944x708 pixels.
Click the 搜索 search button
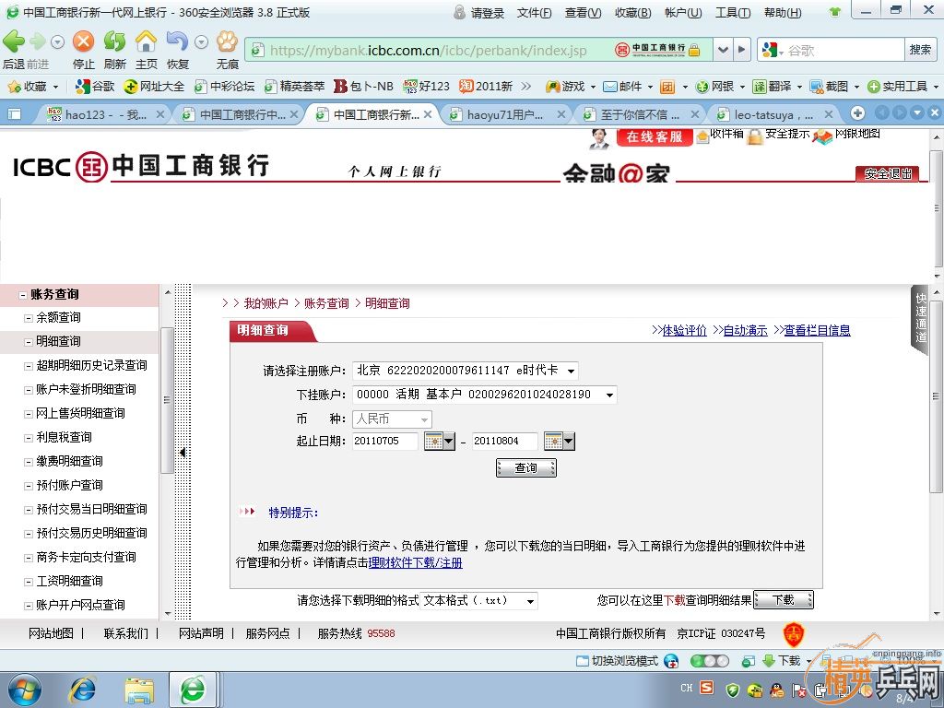920,50
